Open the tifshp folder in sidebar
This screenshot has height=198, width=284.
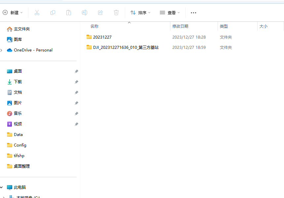click(16, 156)
